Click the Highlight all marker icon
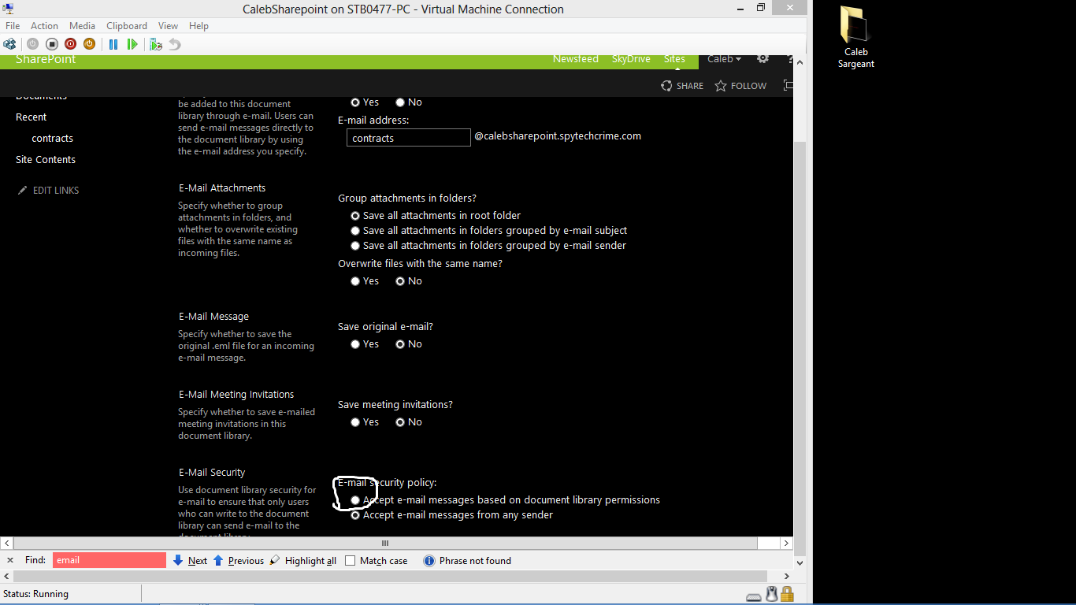The height and width of the screenshot is (605, 1076). click(x=275, y=560)
